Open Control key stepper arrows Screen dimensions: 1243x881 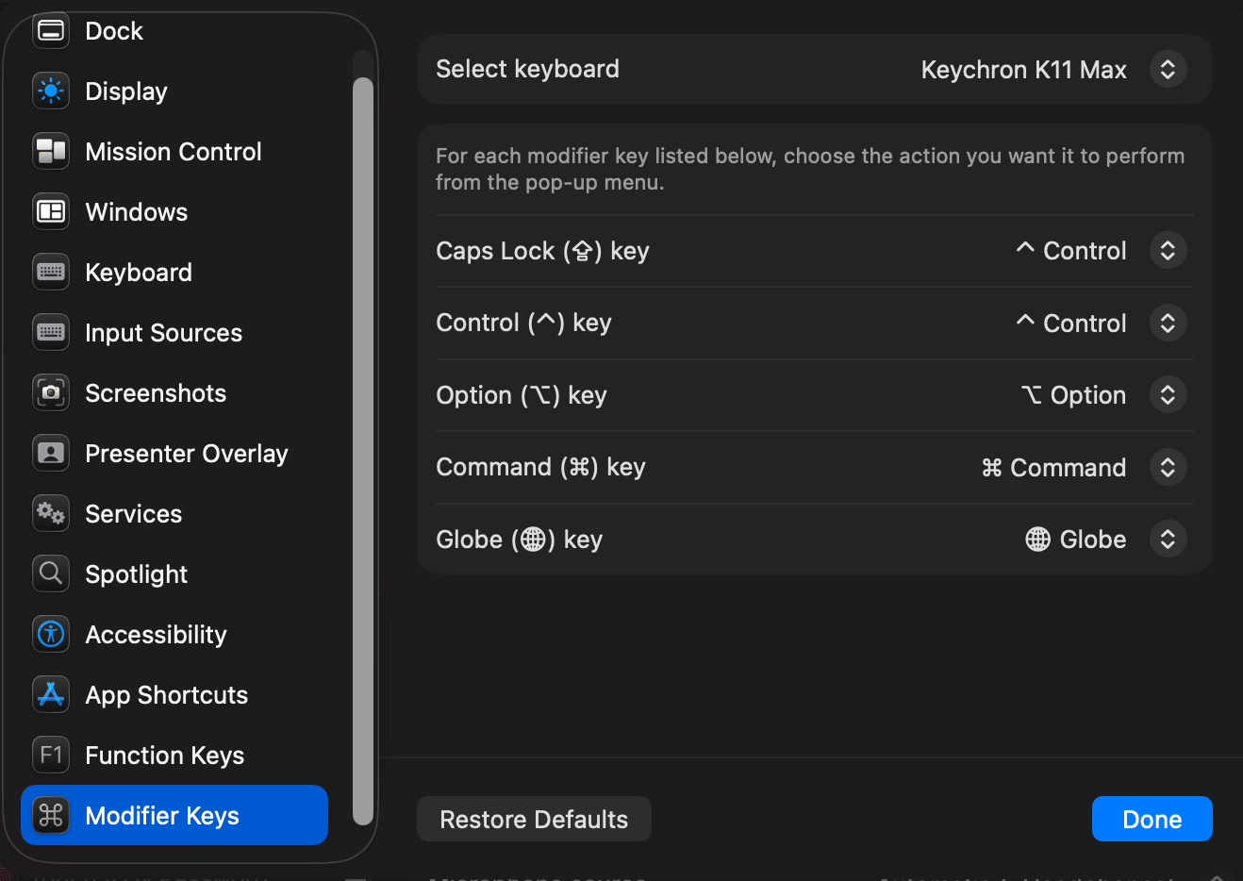1168,324
